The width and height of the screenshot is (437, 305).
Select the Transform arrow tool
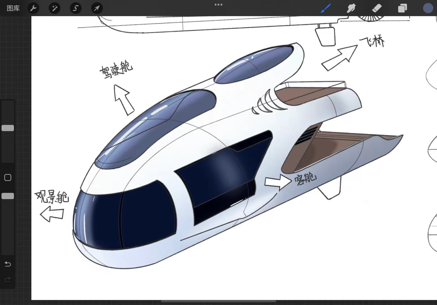click(x=97, y=8)
